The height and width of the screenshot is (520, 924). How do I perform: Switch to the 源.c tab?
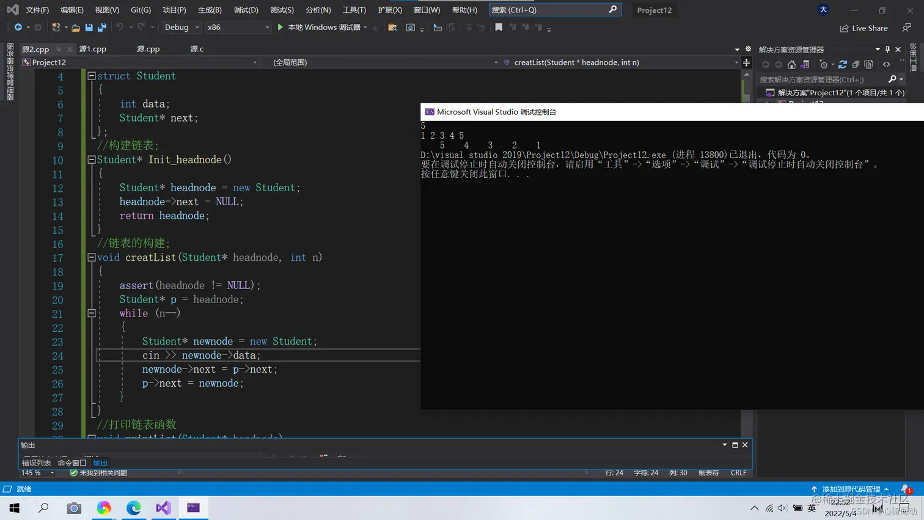pyautogui.click(x=197, y=49)
